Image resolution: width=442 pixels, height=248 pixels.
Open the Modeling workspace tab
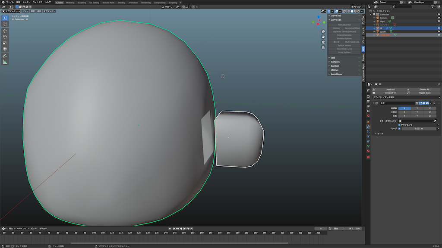(x=70, y=3)
